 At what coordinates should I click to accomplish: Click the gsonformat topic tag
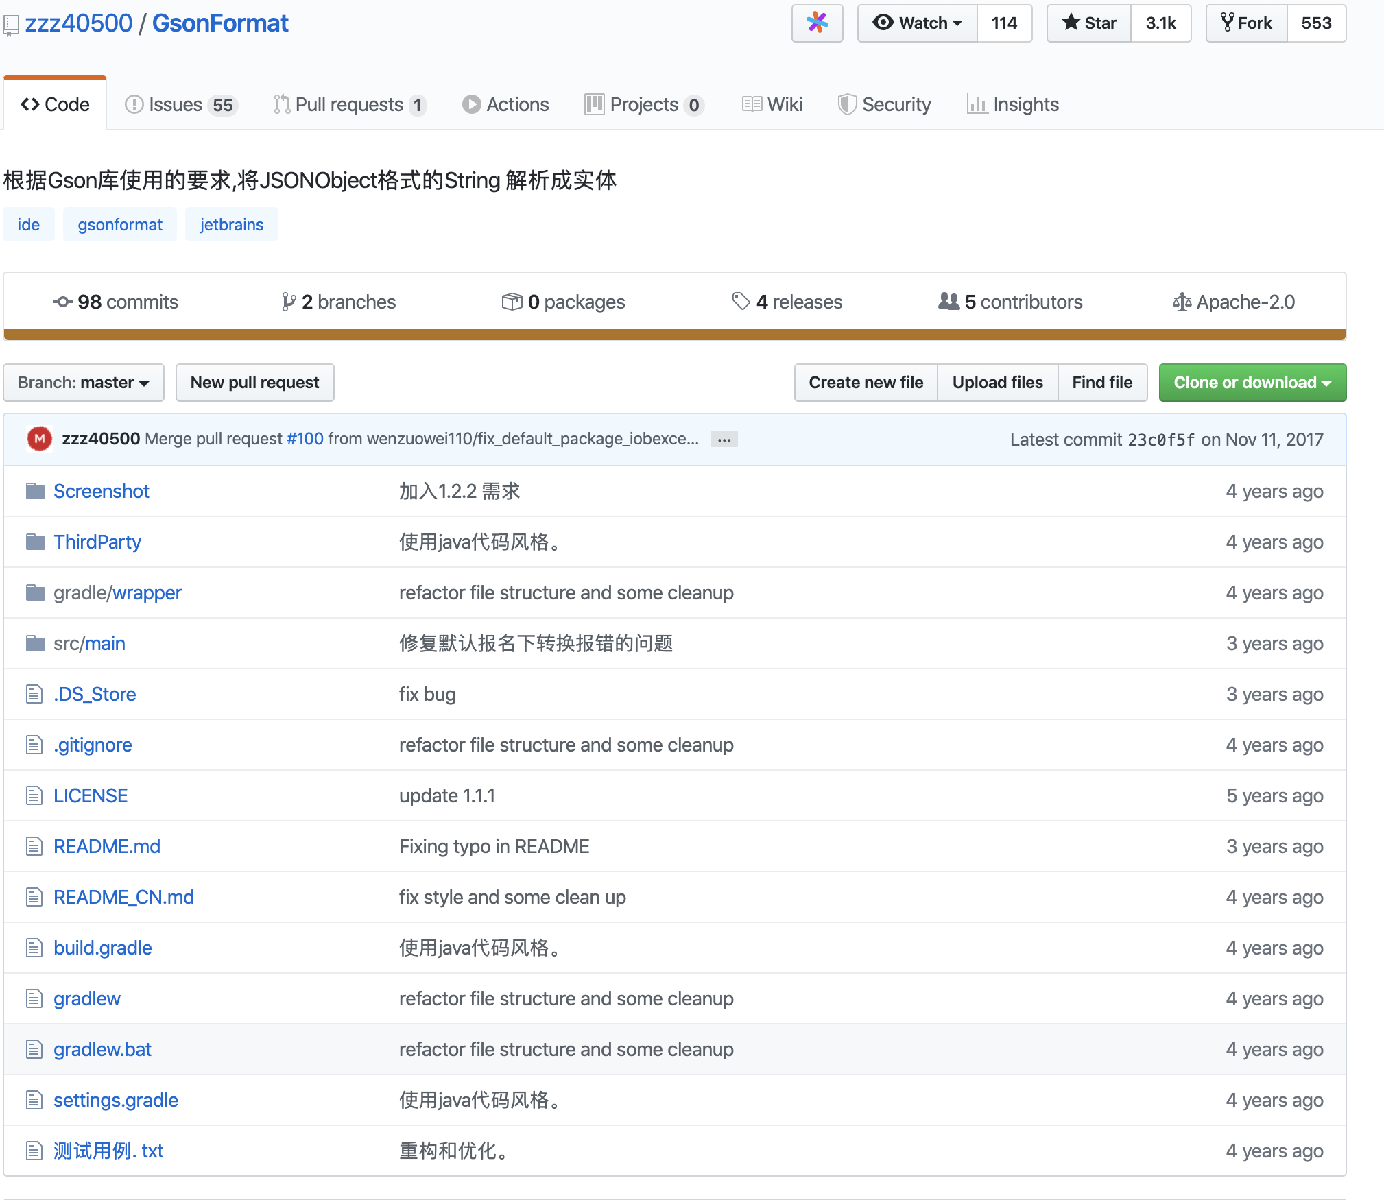tap(119, 225)
